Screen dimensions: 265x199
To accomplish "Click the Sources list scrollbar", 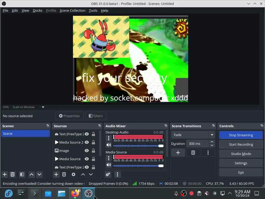I will tap(100, 144).
